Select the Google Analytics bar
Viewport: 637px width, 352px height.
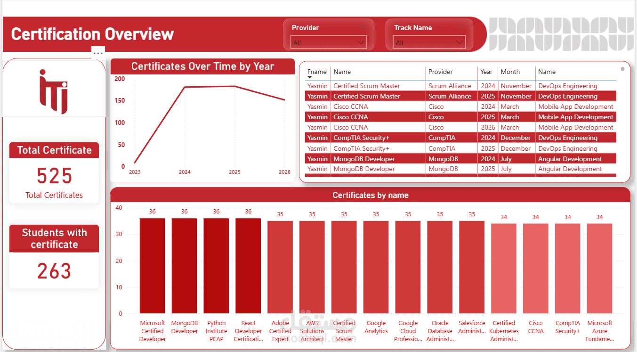[x=376, y=267]
